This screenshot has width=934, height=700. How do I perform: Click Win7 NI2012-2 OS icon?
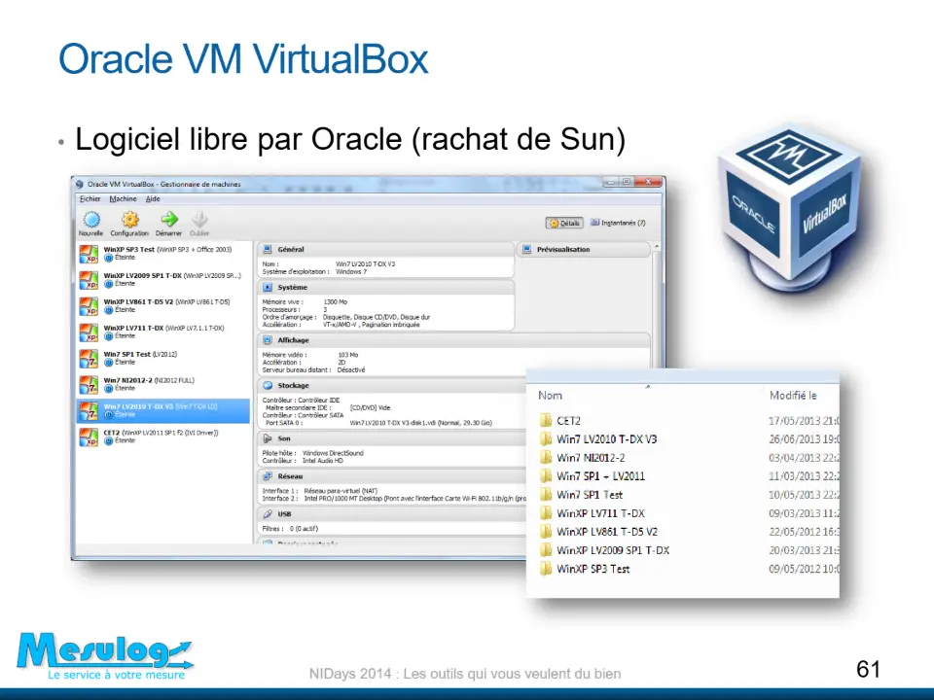pos(89,385)
